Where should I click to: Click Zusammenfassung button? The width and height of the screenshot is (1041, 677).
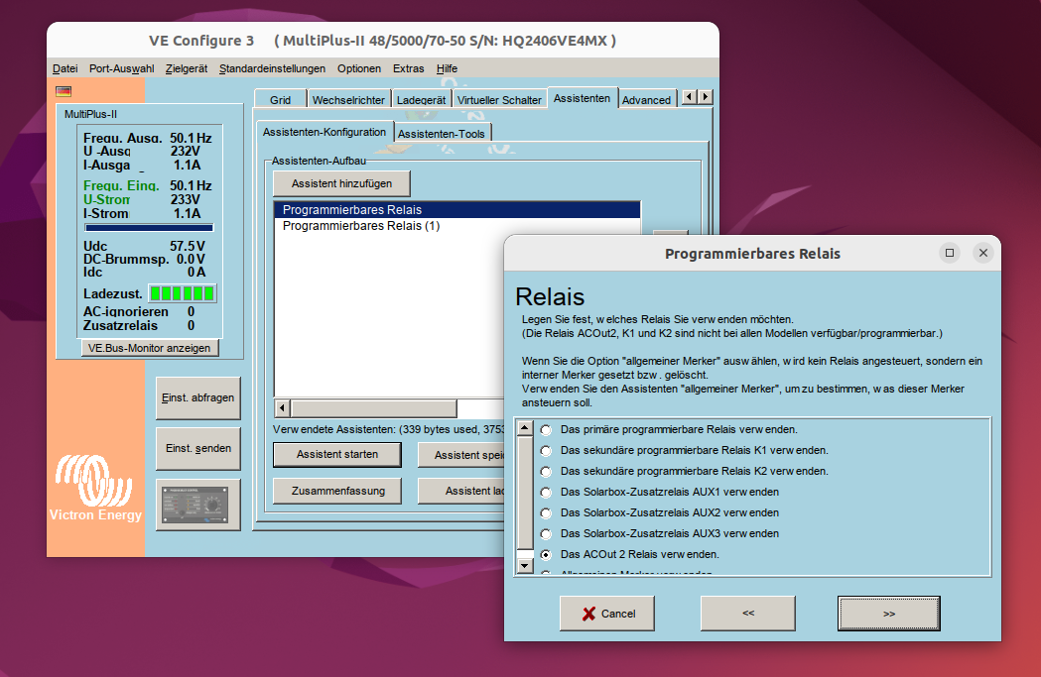338,491
